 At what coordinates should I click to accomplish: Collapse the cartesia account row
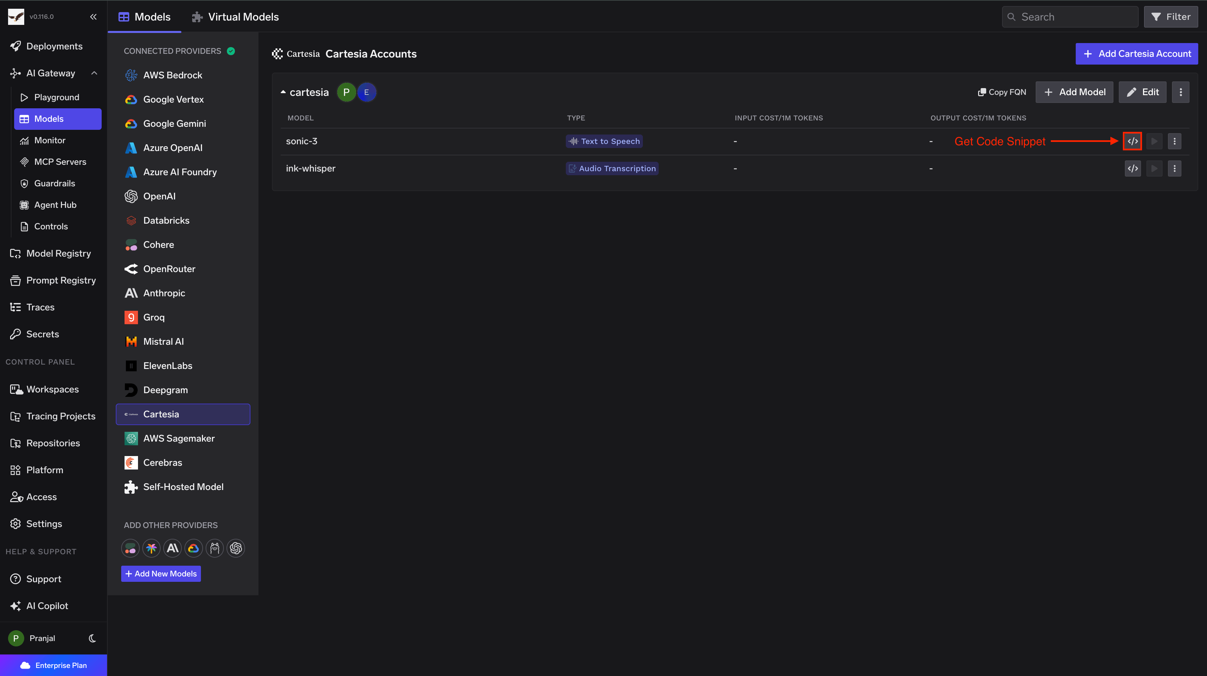tap(283, 92)
